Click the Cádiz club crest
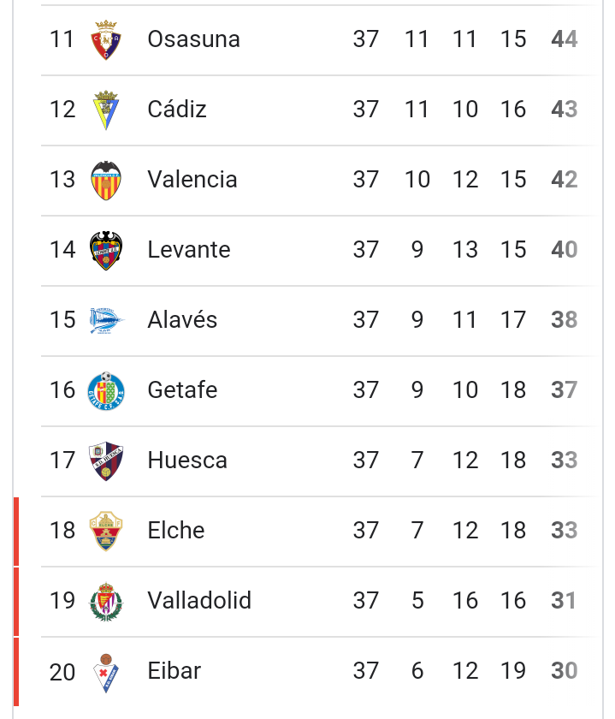This screenshot has width=615, height=719. tap(106, 110)
